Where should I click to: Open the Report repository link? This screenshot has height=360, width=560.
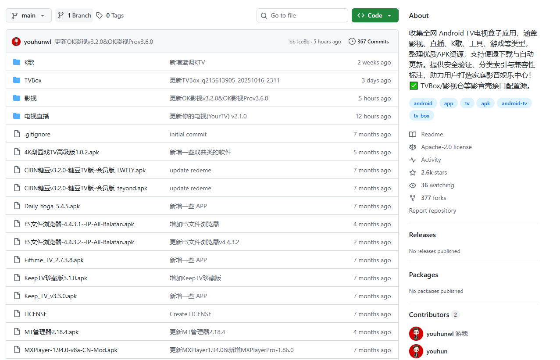[x=432, y=210]
